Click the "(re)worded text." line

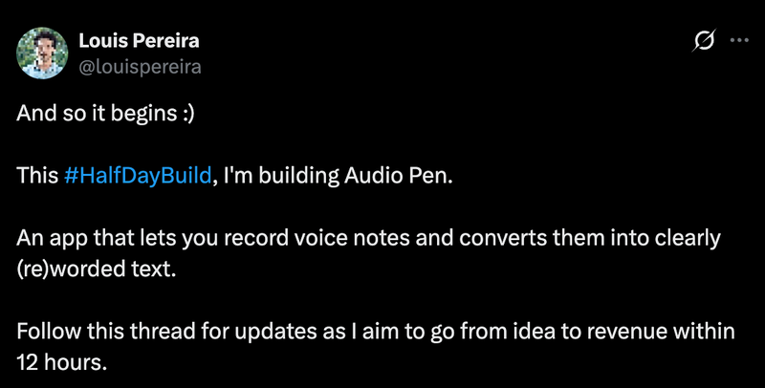coord(97,269)
